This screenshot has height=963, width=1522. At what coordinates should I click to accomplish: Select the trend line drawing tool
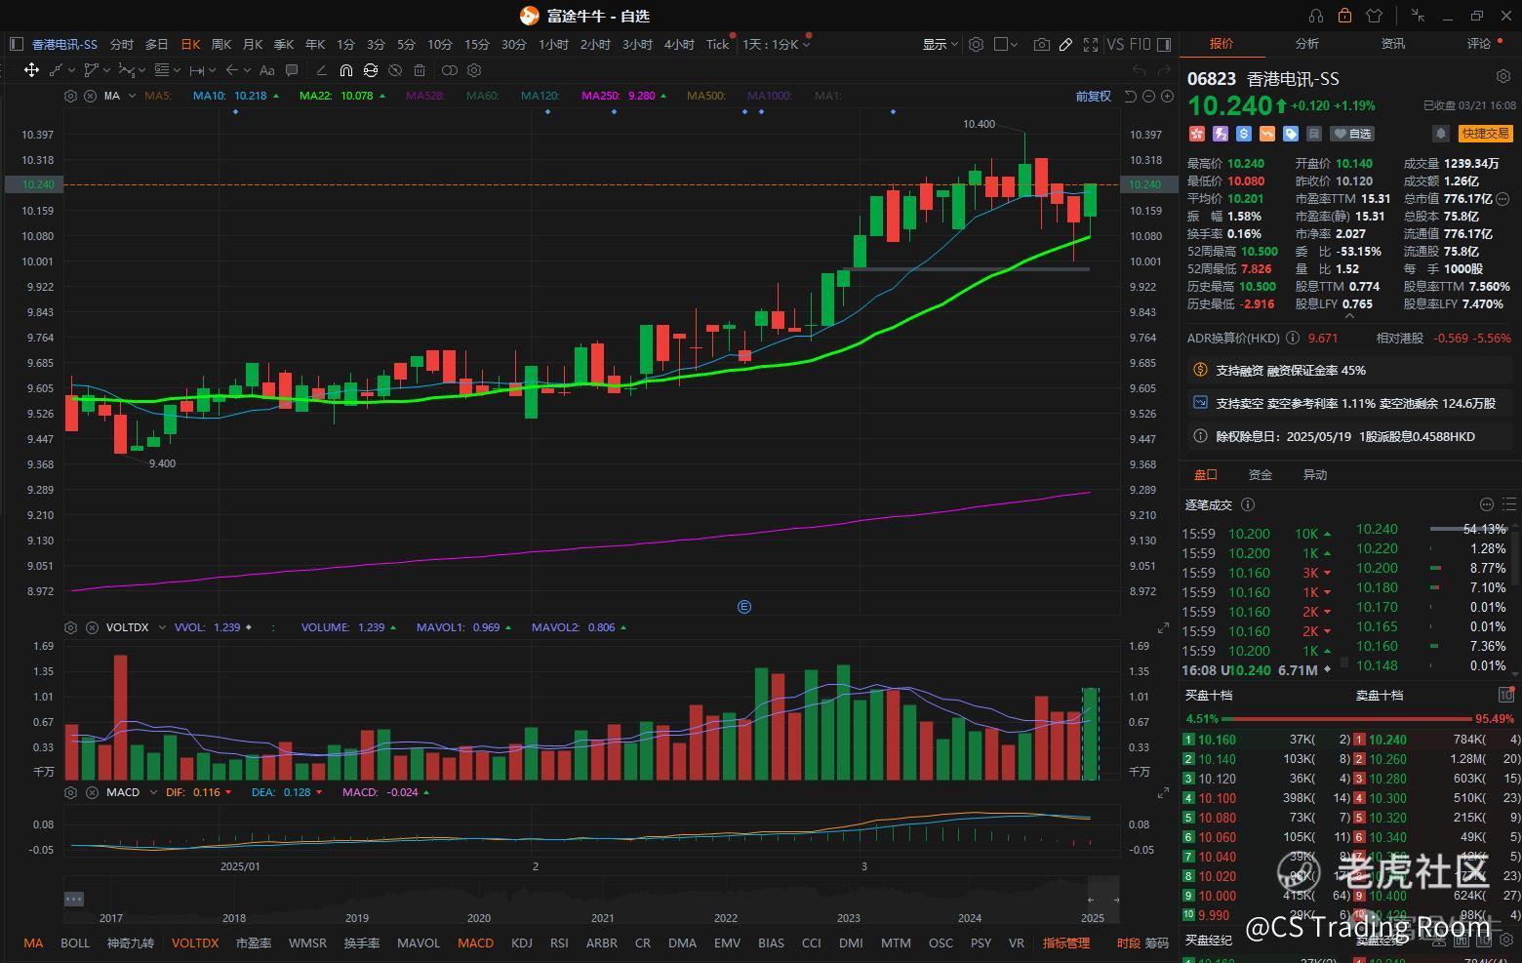[56, 70]
